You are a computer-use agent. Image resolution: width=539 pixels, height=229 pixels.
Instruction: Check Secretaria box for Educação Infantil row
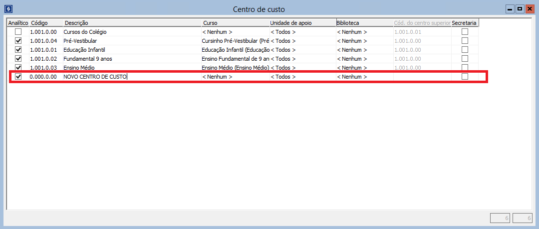(465, 50)
